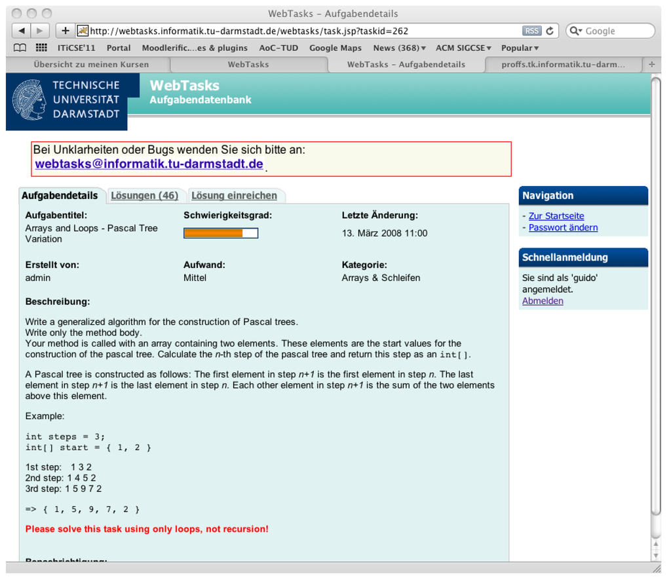Click the webtasks email address link
Viewport: 671px width, 581px height.
tap(149, 164)
